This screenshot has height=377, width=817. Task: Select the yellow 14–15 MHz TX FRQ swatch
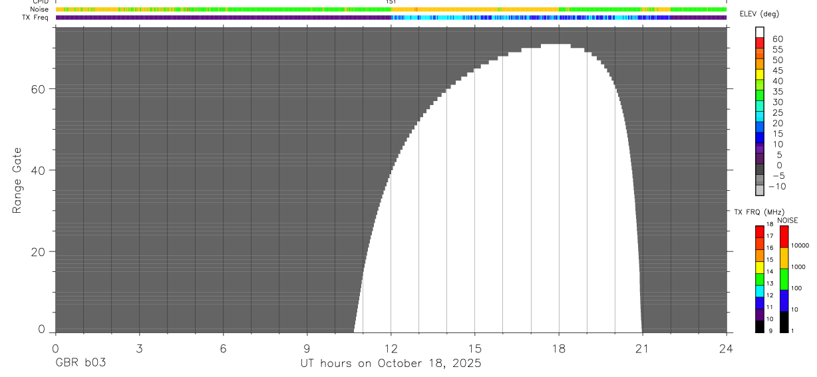[x=759, y=267]
